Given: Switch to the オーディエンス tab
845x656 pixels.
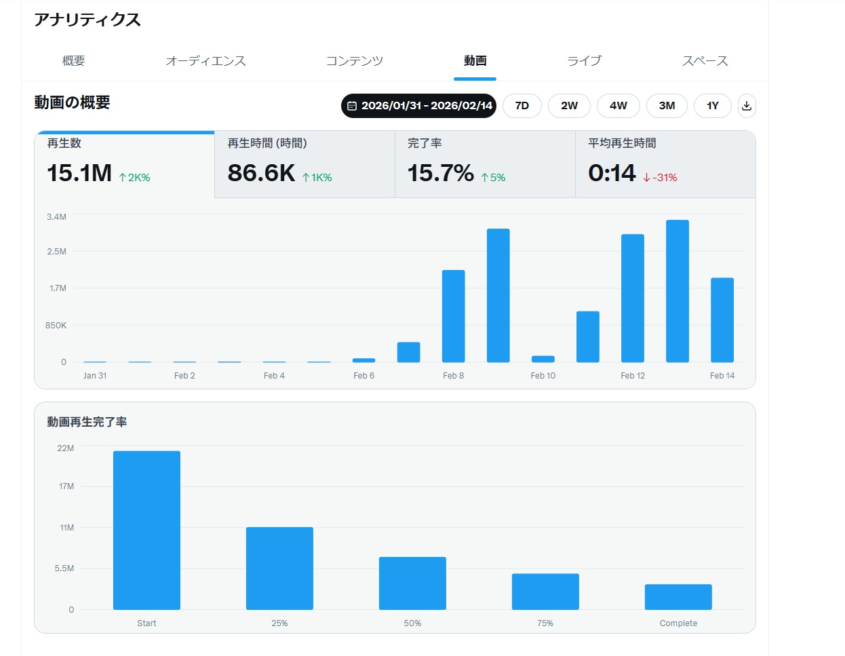Looking at the screenshot, I should (205, 61).
